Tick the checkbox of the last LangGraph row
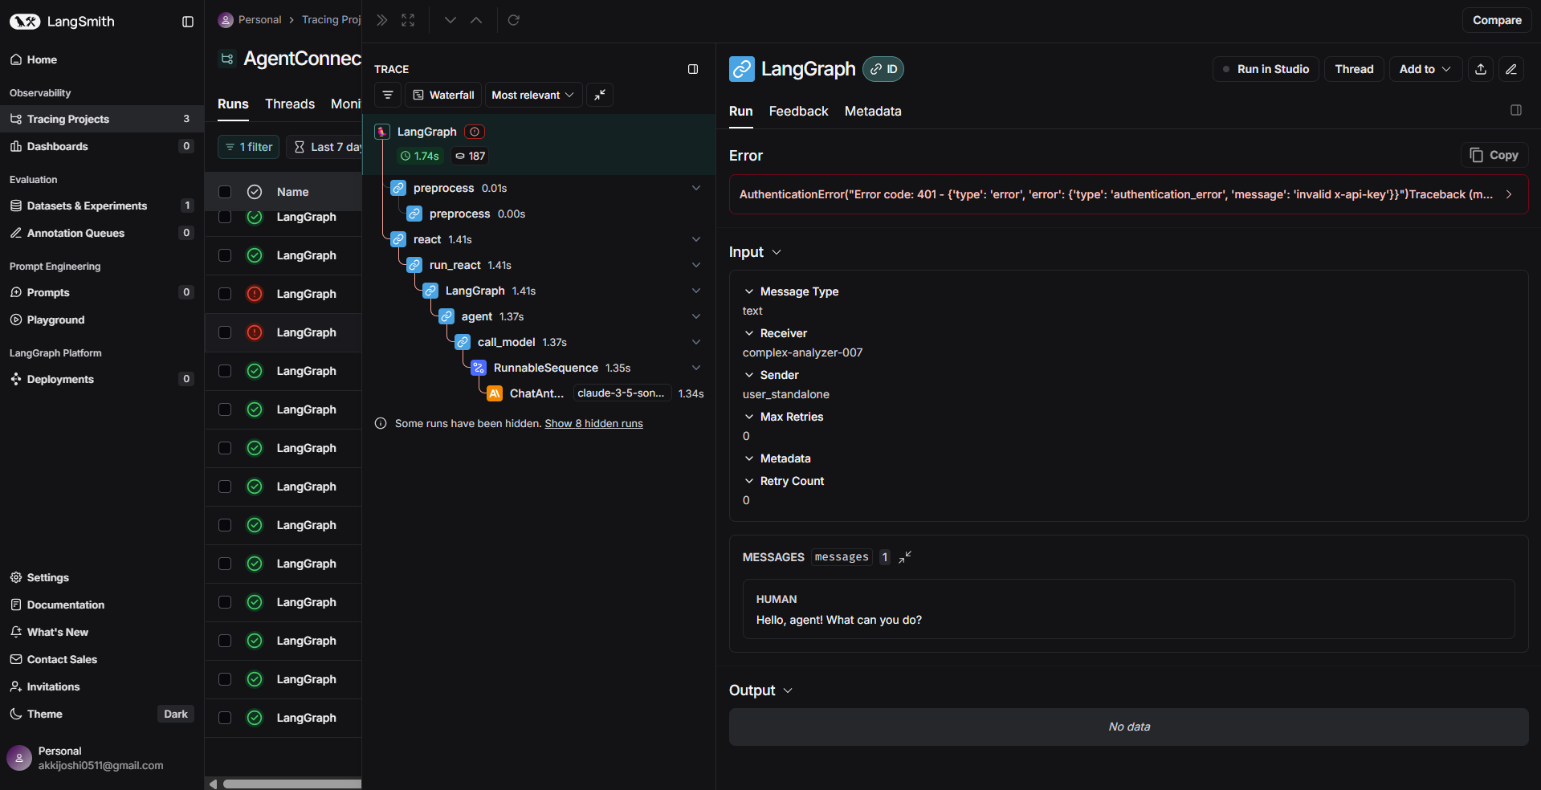The width and height of the screenshot is (1541, 790). [225, 718]
